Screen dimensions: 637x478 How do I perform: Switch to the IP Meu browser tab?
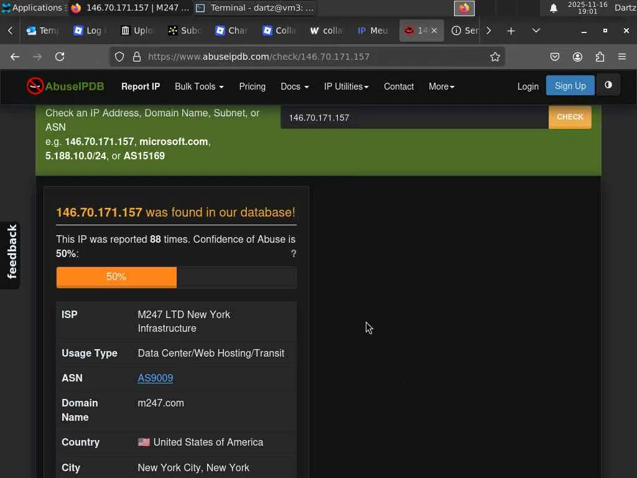(374, 31)
